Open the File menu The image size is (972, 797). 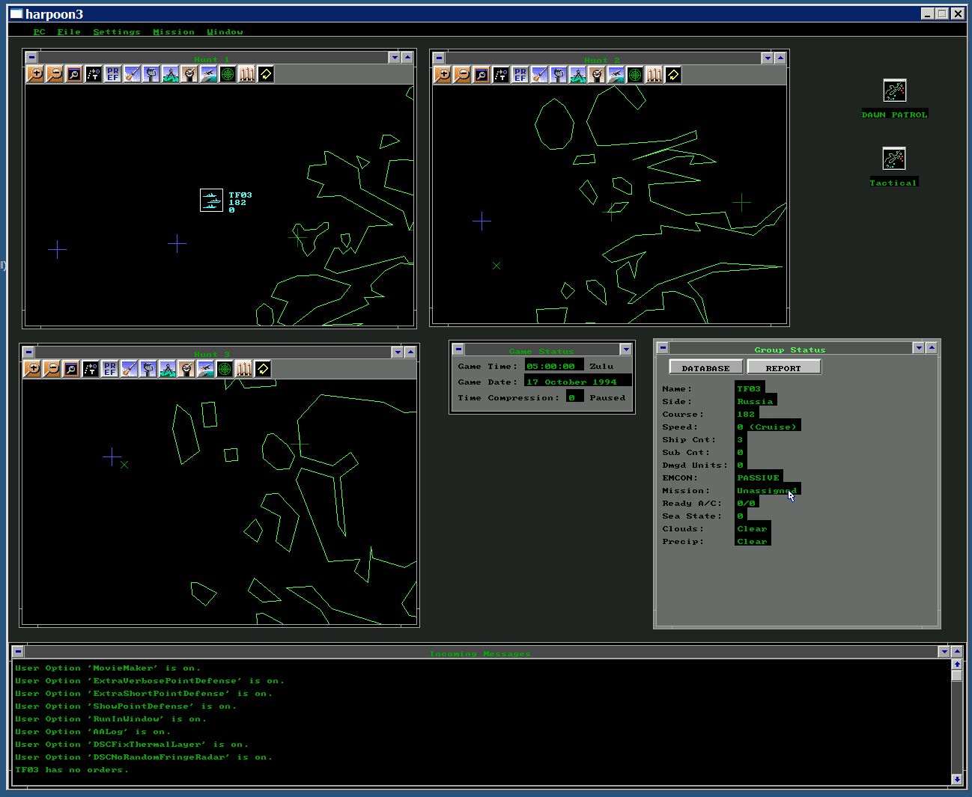[69, 32]
